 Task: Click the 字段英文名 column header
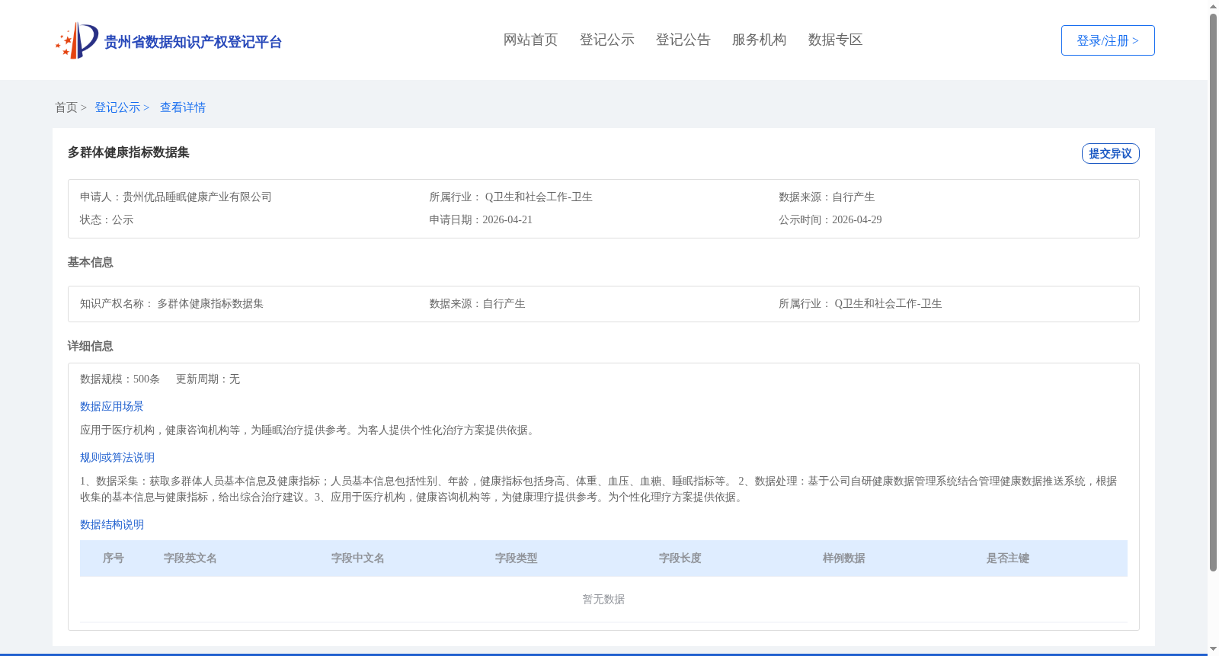pos(190,558)
